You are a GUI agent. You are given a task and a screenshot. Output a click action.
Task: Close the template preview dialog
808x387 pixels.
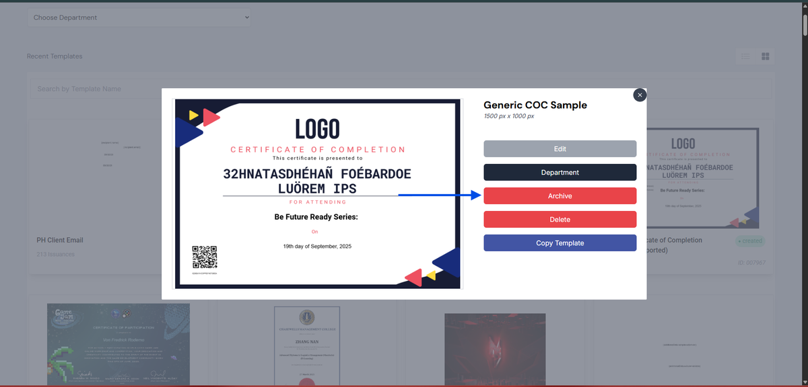pyautogui.click(x=640, y=95)
